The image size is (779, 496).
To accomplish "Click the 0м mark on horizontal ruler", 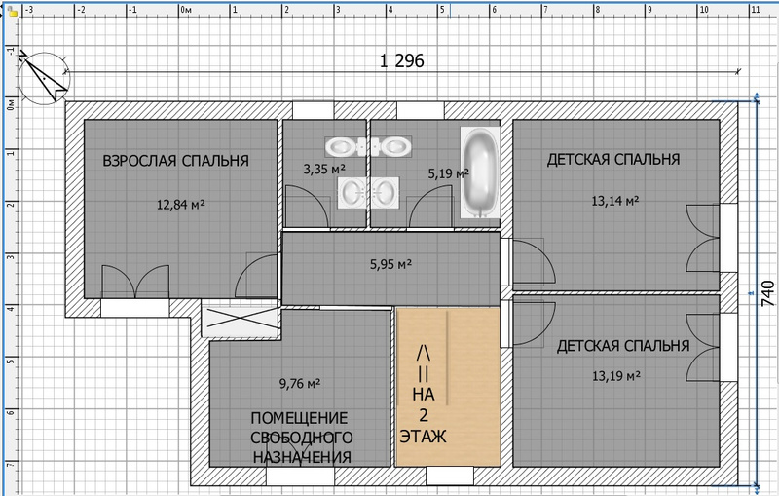I will [x=186, y=10].
